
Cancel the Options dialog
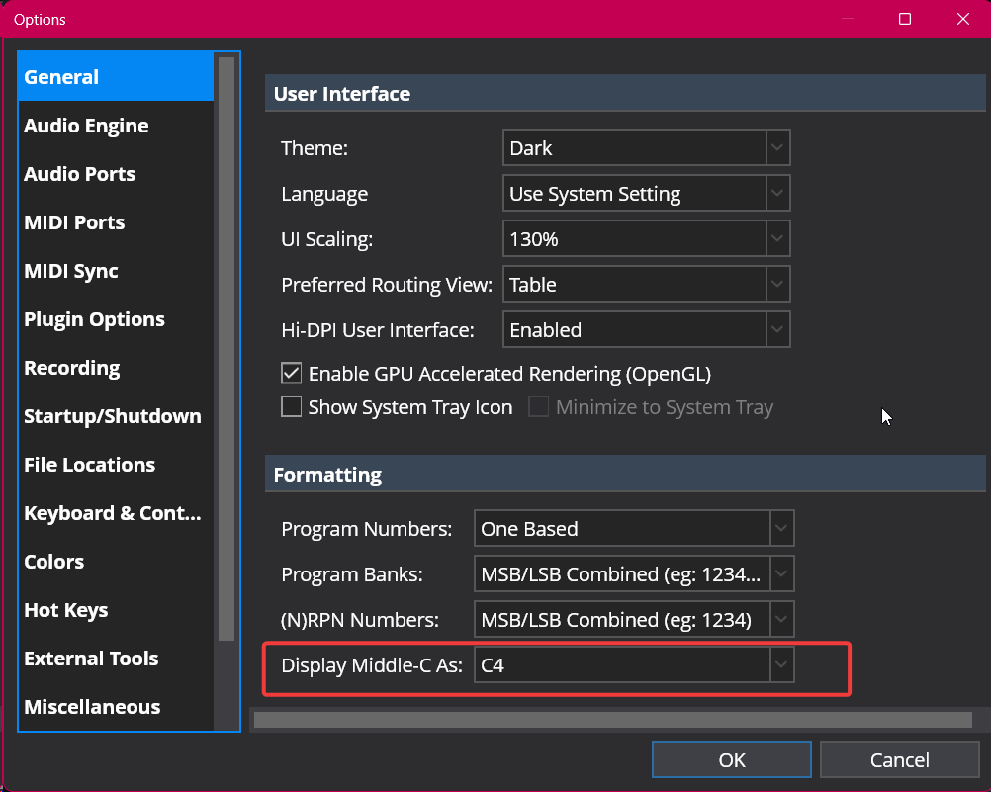click(x=899, y=759)
